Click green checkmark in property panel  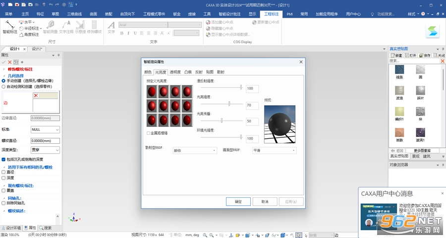coord(3,62)
